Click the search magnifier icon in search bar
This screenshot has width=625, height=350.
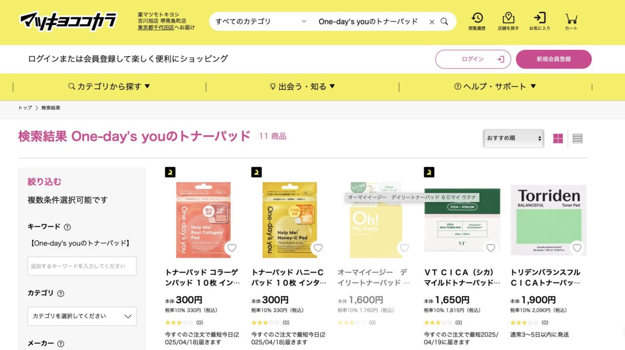click(x=444, y=21)
